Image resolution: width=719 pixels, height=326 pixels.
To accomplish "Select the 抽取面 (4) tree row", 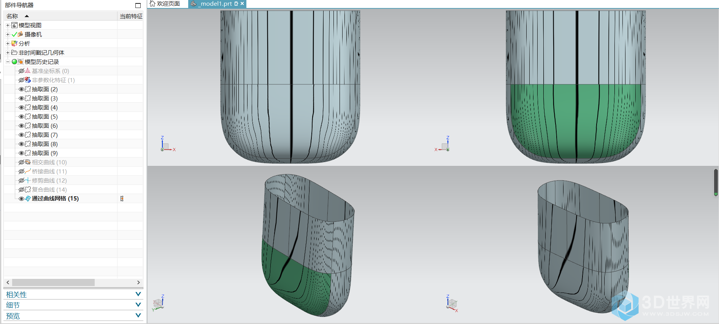I will pyautogui.click(x=73, y=107).
